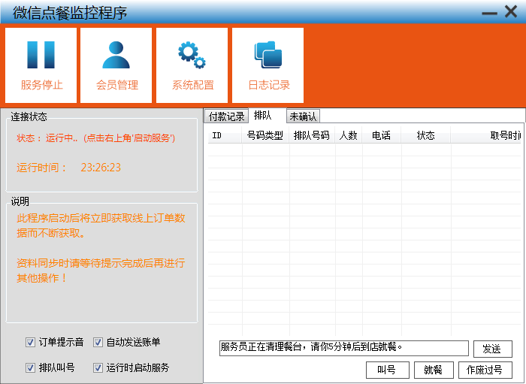Toggle the 运行时启动服务 checkbox
This screenshot has height=384, width=526.
tap(98, 368)
